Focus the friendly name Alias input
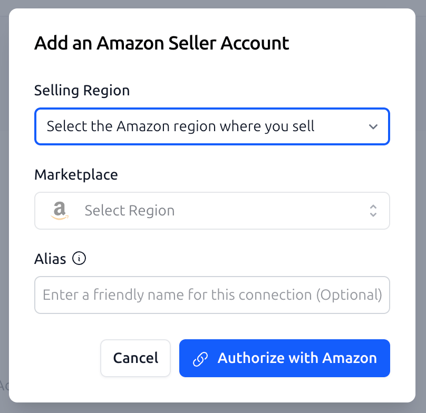Image resolution: width=426 pixels, height=413 pixels. point(212,294)
